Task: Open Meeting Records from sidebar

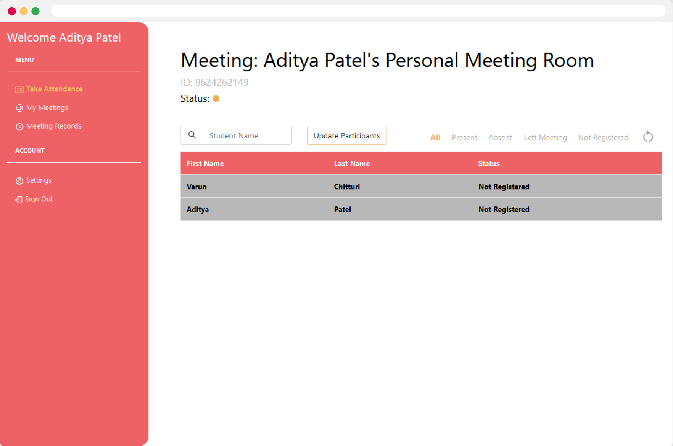Action: (x=54, y=126)
